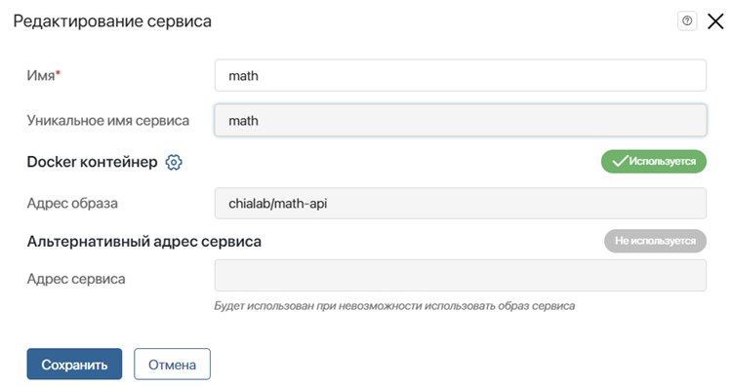Click the Отмена button
The width and height of the screenshot is (732, 386).
pos(172,365)
